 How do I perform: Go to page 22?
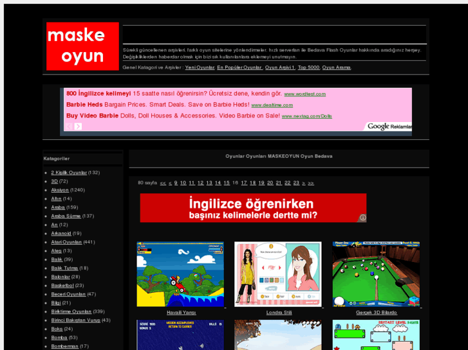(287, 183)
